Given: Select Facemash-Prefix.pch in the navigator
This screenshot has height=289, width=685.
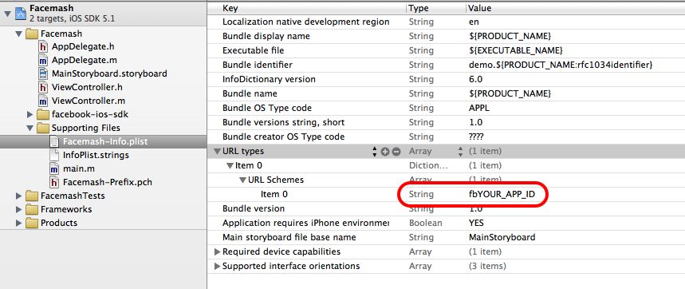Looking at the screenshot, I should (x=108, y=182).
